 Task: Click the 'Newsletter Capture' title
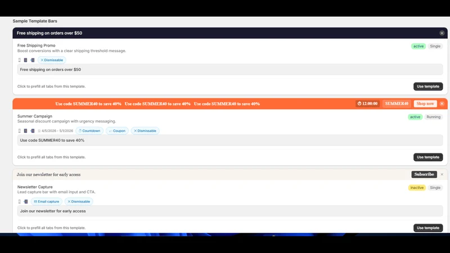pyautogui.click(x=35, y=187)
